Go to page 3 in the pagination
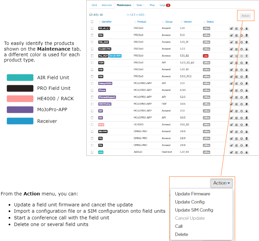The height and width of the screenshot is (241, 259). [x=133, y=15]
